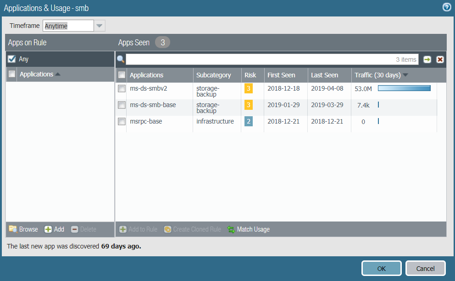Click risk badge 2 for msrpc-base
Image resolution: width=455 pixels, height=281 pixels.
[x=248, y=121]
